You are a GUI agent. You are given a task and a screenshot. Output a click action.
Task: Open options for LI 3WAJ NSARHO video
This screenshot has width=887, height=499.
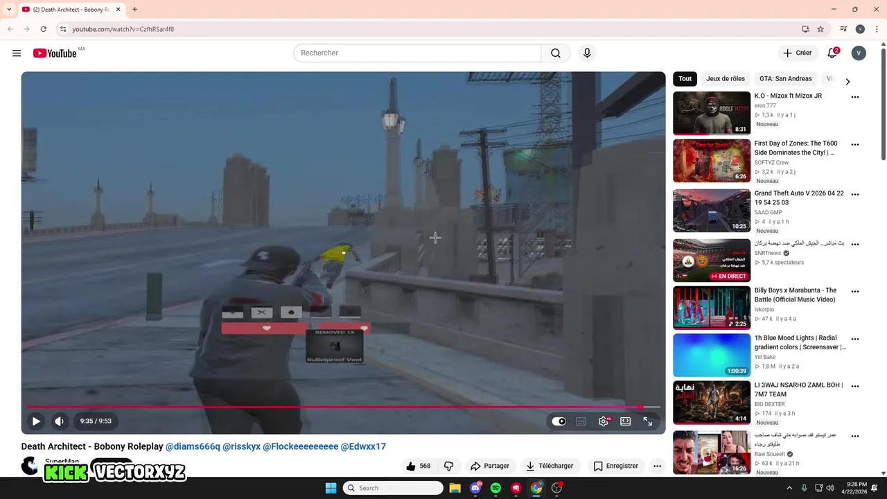coord(854,387)
